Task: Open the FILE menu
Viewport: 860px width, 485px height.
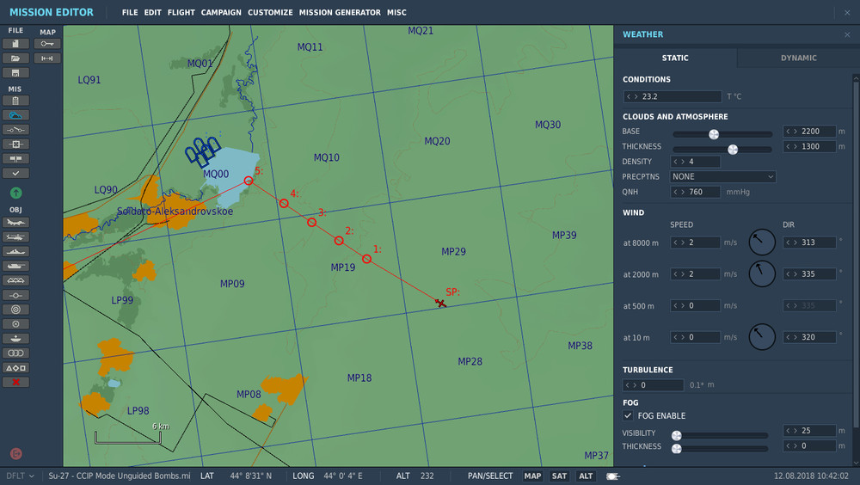Action: (130, 12)
